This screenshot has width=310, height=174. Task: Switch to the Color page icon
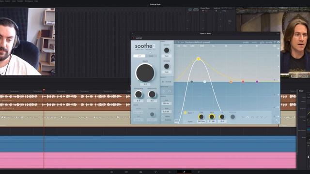tap(170, 172)
